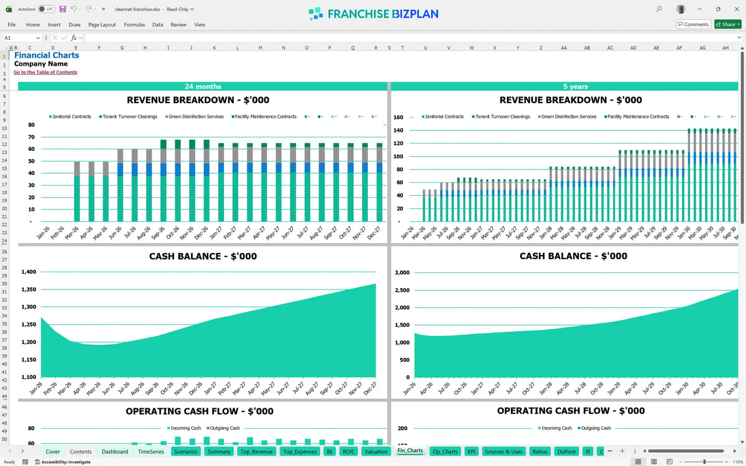The image size is (746, 466).
Task: Open the Home ribbon tab
Action: pyautogui.click(x=33, y=25)
